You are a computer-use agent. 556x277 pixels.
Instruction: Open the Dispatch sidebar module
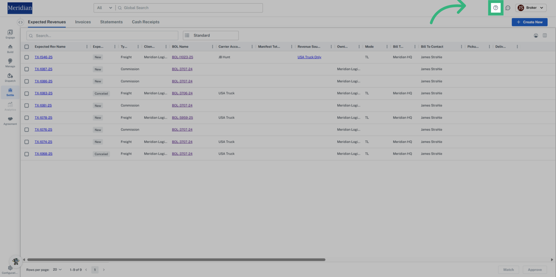(x=10, y=77)
